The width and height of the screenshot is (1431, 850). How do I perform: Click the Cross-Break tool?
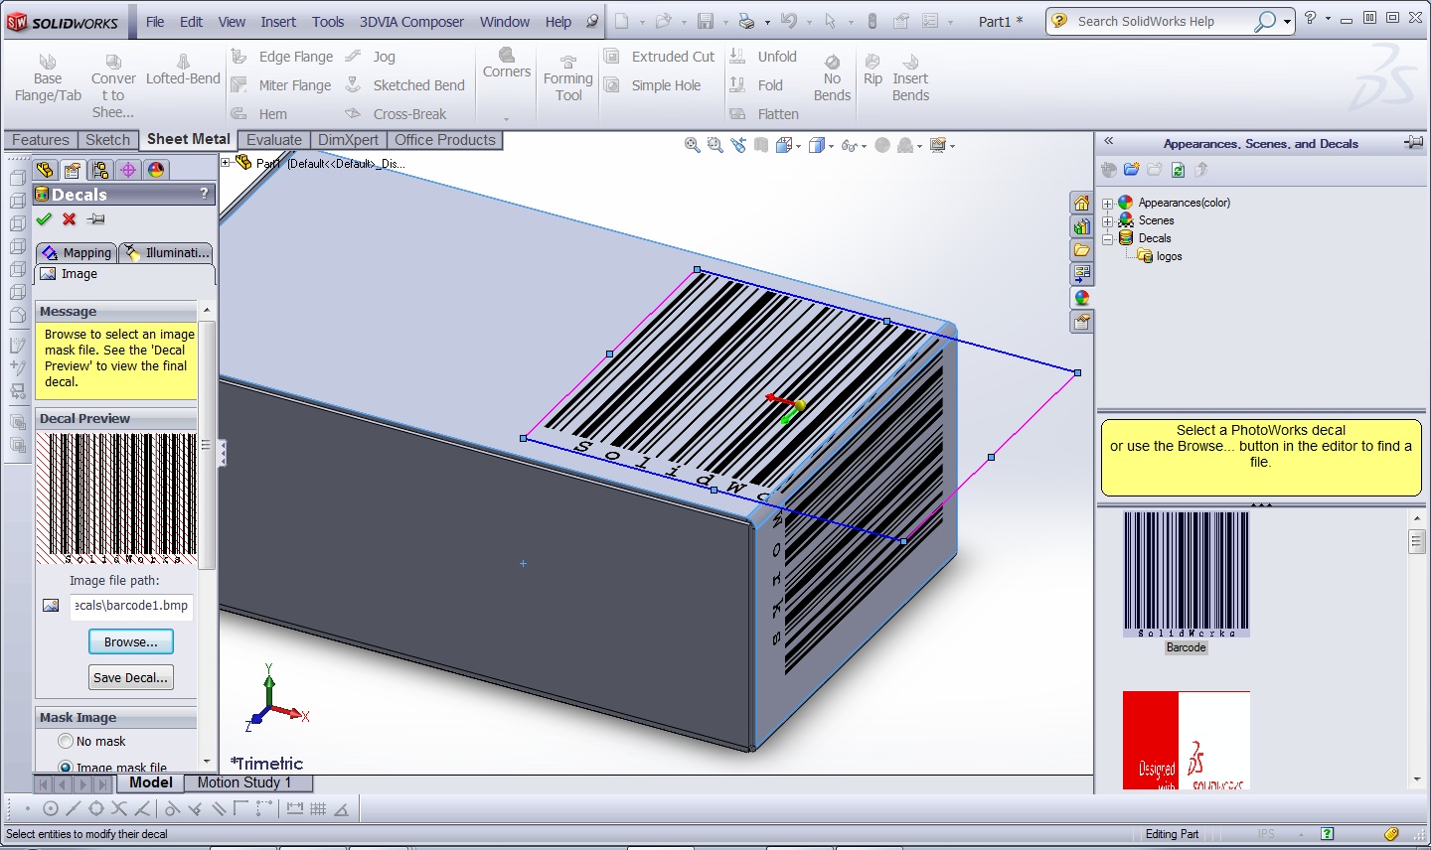[397, 114]
